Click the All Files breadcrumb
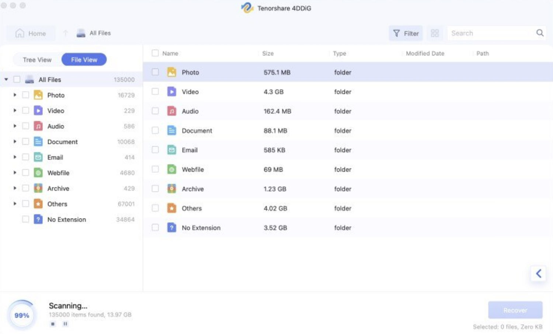The width and height of the screenshot is (553, 334). coord(94,33)
